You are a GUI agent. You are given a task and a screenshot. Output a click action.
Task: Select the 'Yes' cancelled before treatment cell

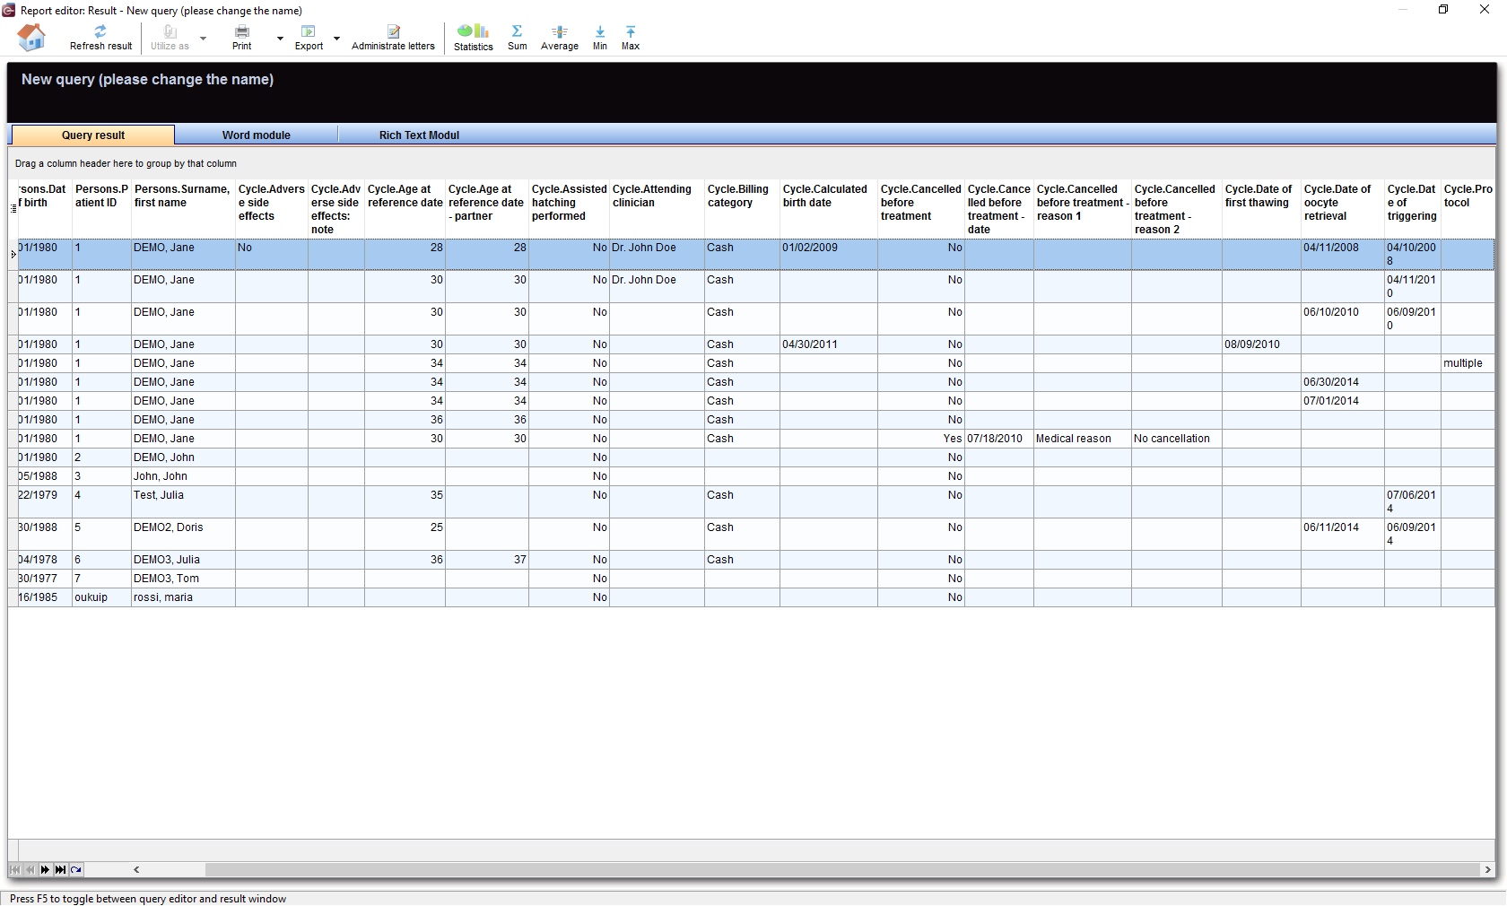coord(921,439)
